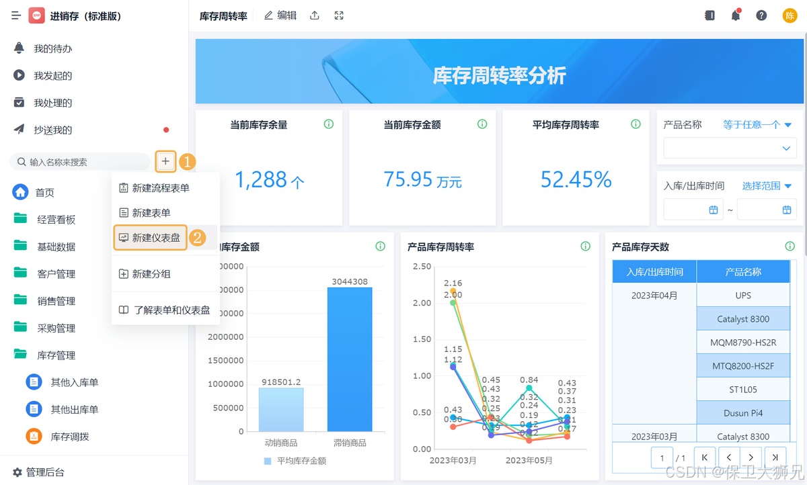
Task: Click the info icon on 当前库存余量 card
Action: pos(329,124)
